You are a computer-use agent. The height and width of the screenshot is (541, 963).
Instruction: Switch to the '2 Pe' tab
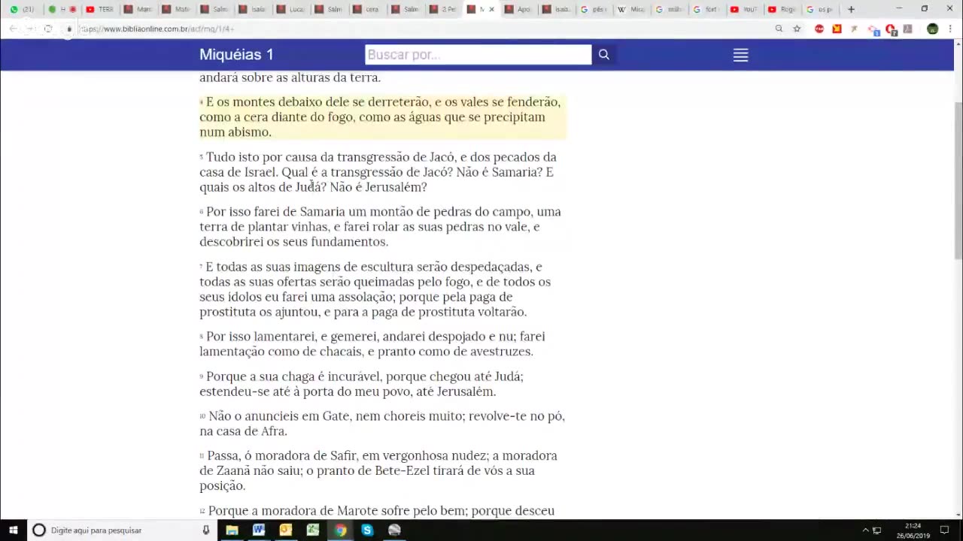(x=442, y=9)
